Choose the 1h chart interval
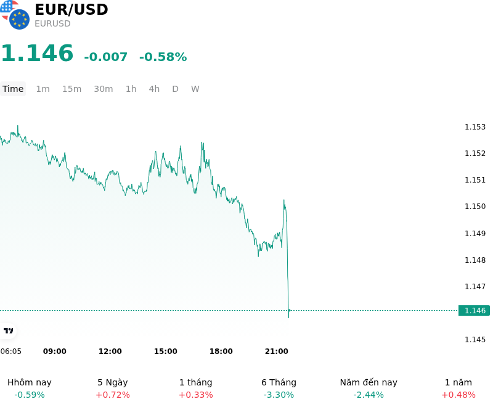493x407 pixels. [131, 89]
